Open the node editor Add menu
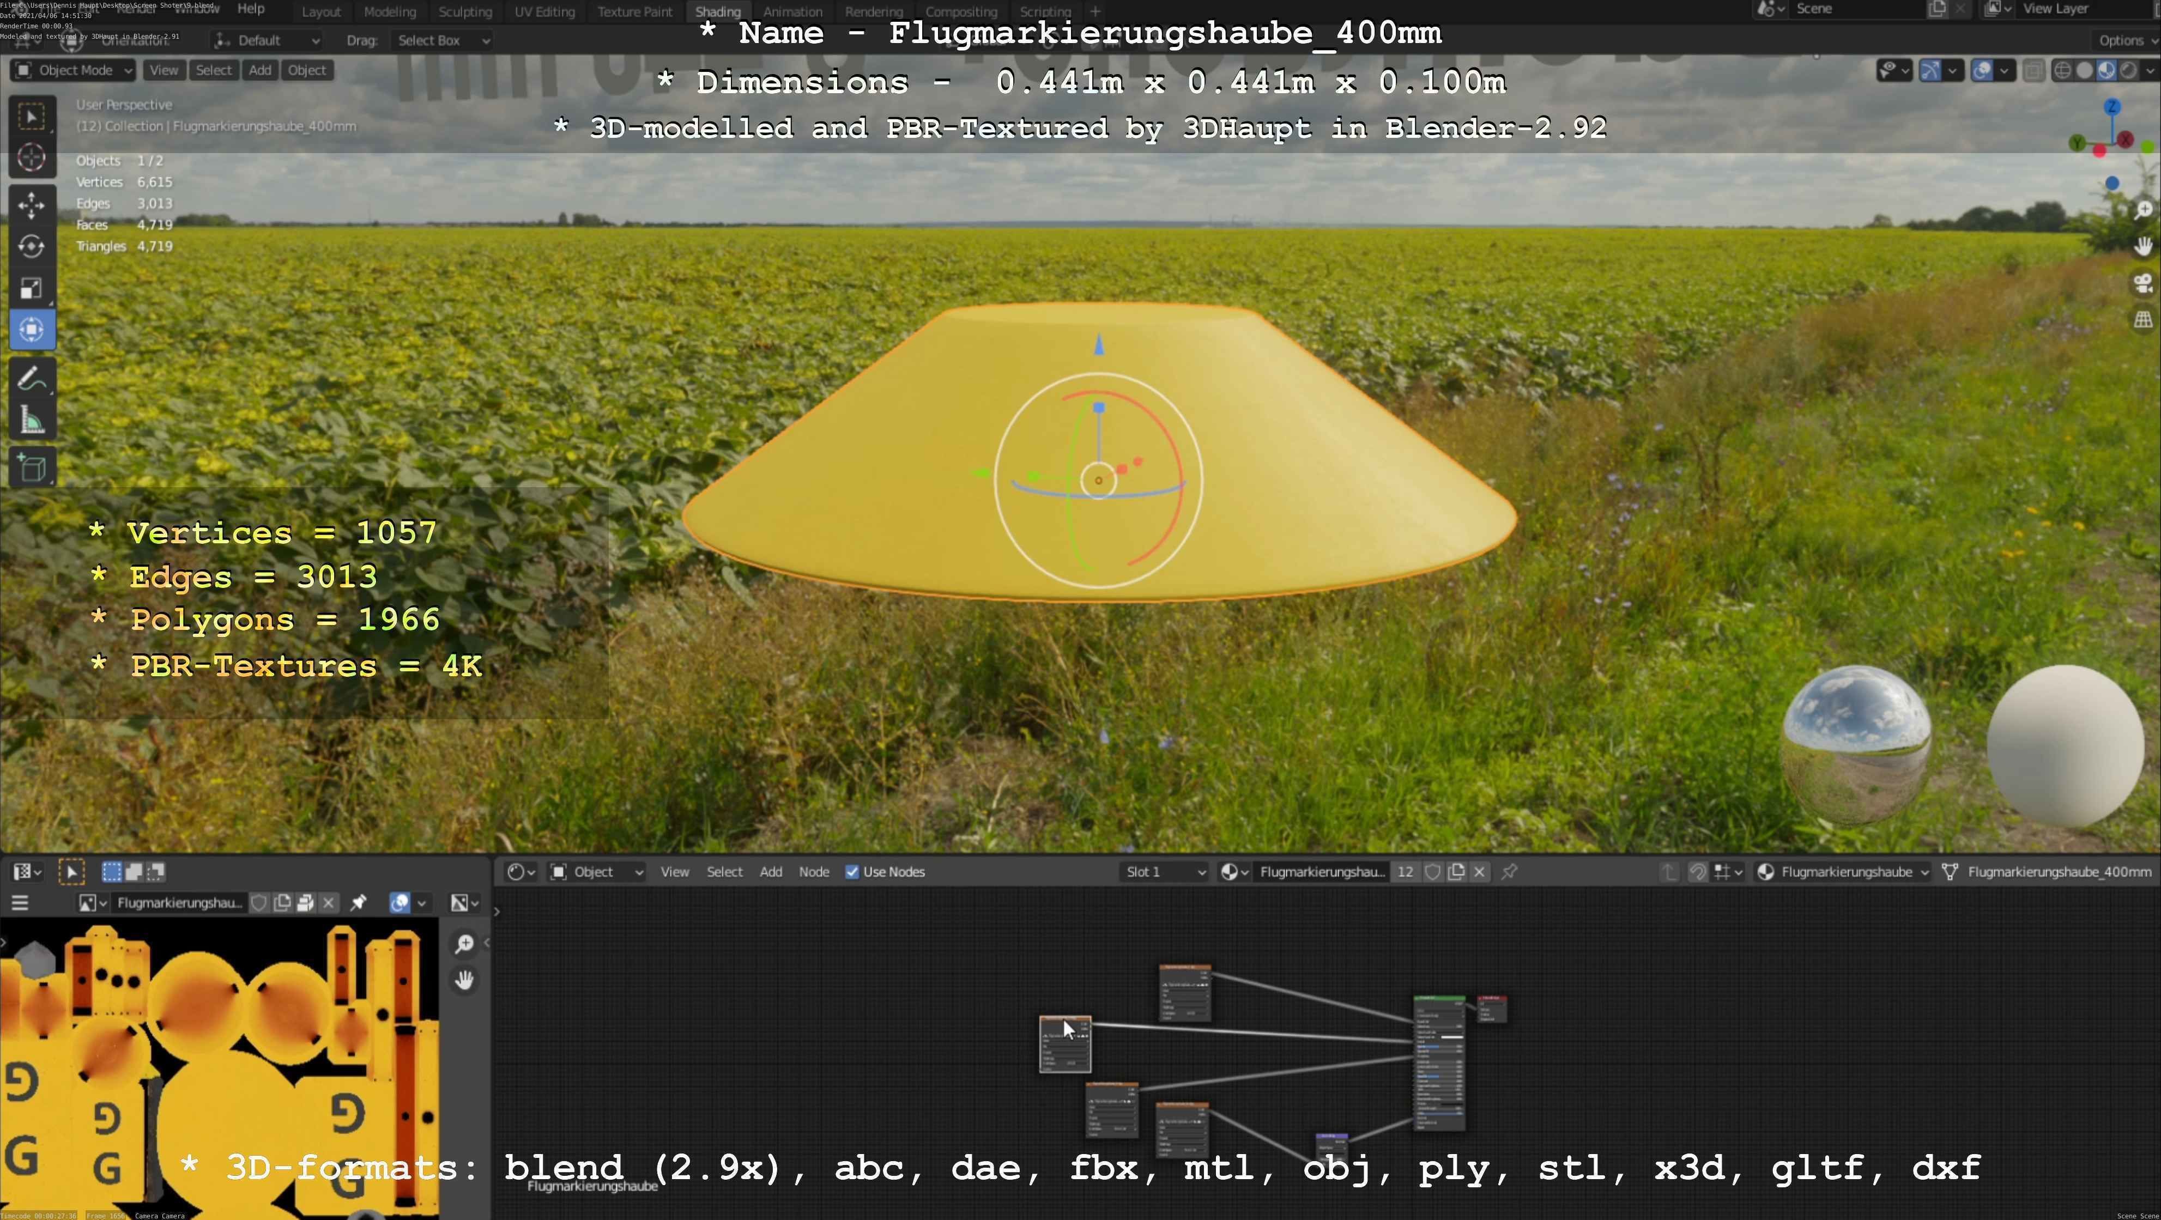 pyautogui.click(x=771, y=872)
